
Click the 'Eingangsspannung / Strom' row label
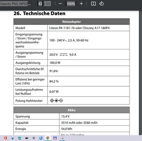[29, 40]
